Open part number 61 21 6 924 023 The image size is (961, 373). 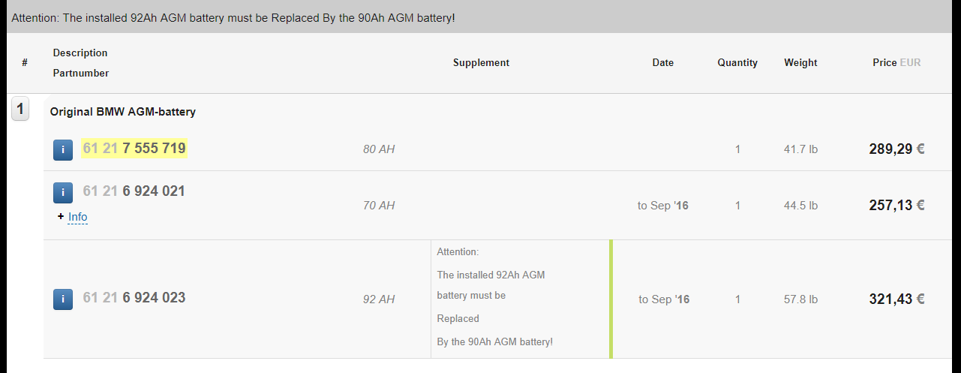[x=134, y=298]
